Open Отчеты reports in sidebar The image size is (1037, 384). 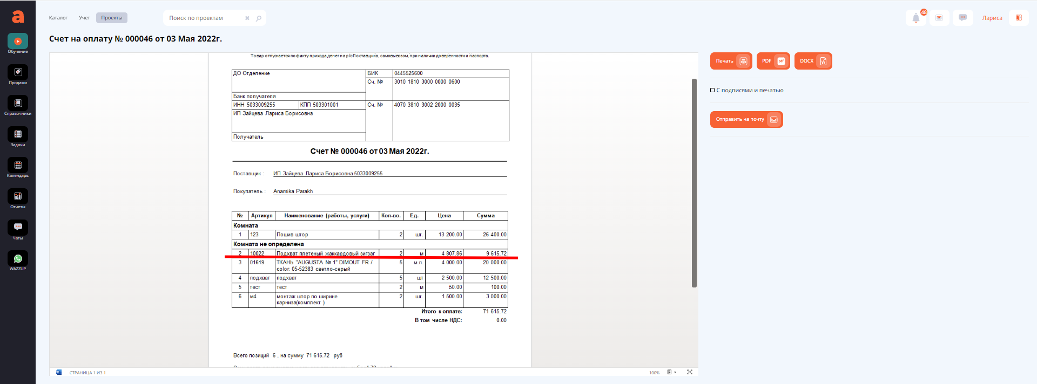[18, 199]
